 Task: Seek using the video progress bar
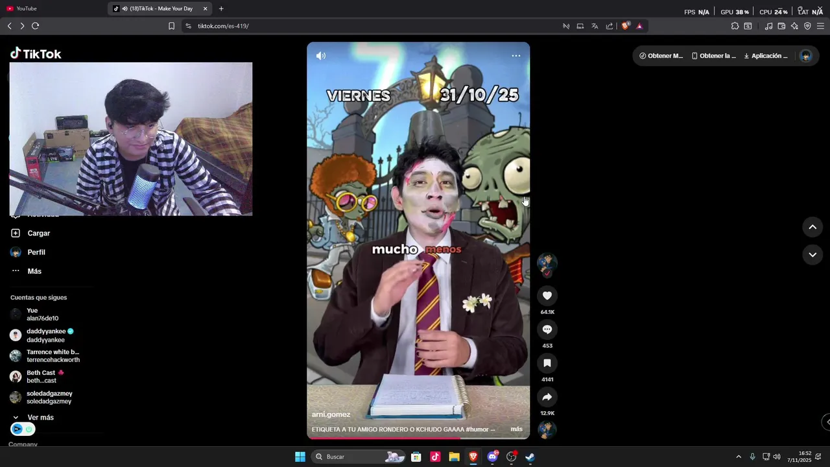pos(418,438)
